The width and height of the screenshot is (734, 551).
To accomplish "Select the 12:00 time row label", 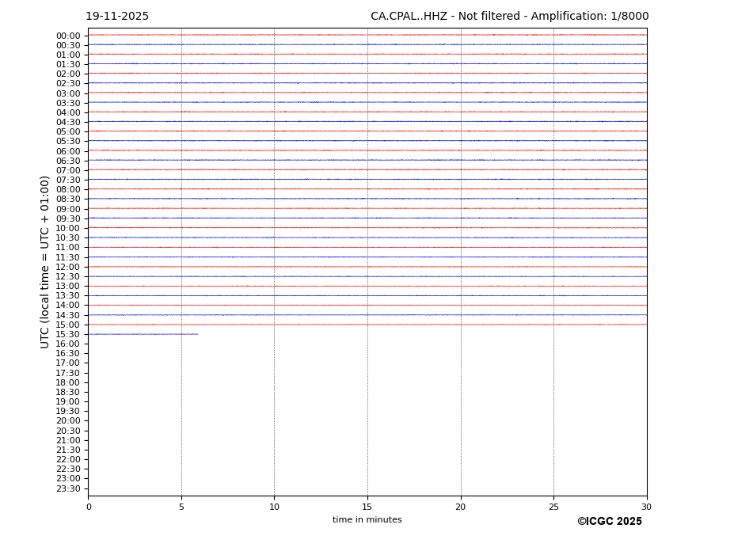I will pyautogui.click(x=68, y=267).
